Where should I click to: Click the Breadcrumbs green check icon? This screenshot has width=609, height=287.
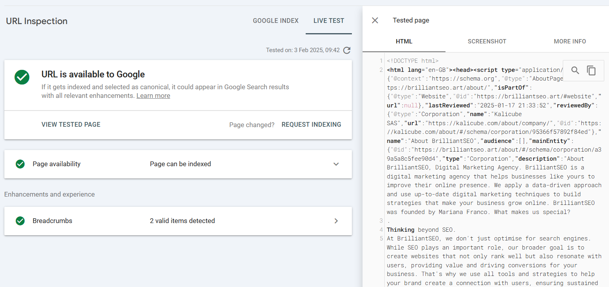(x=20, y=221)
